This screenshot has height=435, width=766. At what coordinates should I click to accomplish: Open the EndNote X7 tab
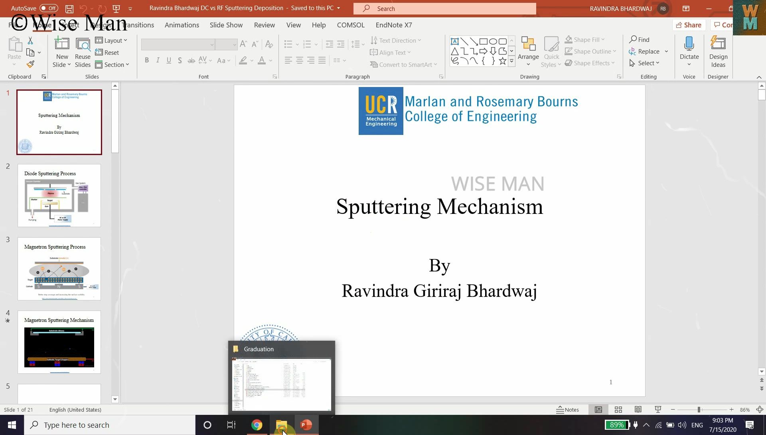[394, 25]
